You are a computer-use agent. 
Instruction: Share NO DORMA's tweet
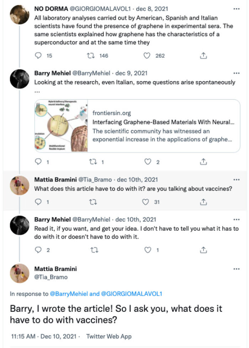click(x=203, y=55)
